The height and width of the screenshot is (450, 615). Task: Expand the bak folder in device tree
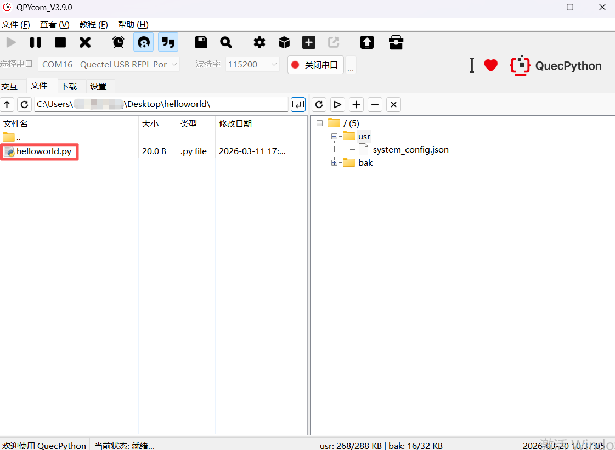pos(334,163)
